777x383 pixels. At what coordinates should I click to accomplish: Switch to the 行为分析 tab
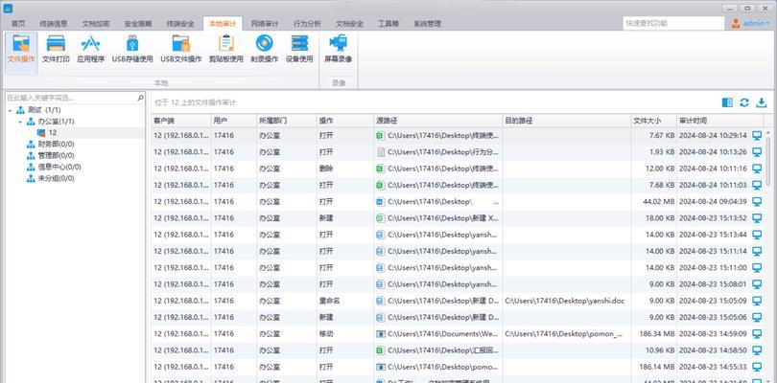coord(307,24)
